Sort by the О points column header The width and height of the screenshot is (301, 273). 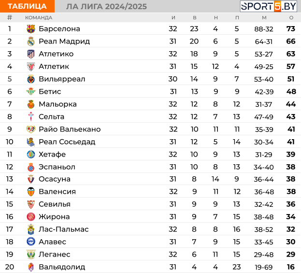click(x=291, y=18)
